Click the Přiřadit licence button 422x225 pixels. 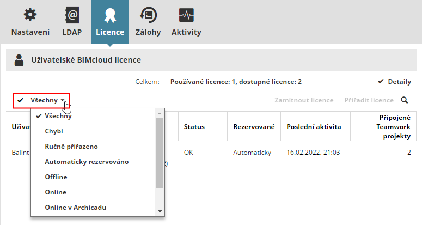(x=369, y=100)
